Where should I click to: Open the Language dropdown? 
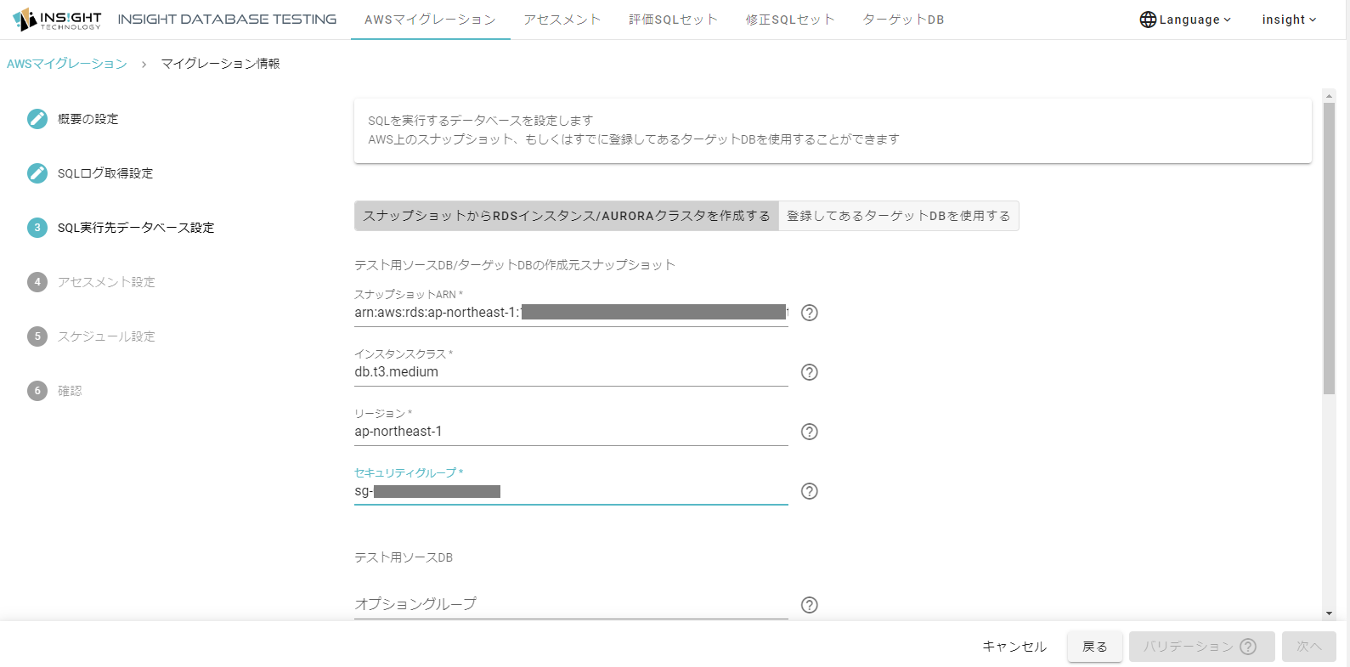1185,20
